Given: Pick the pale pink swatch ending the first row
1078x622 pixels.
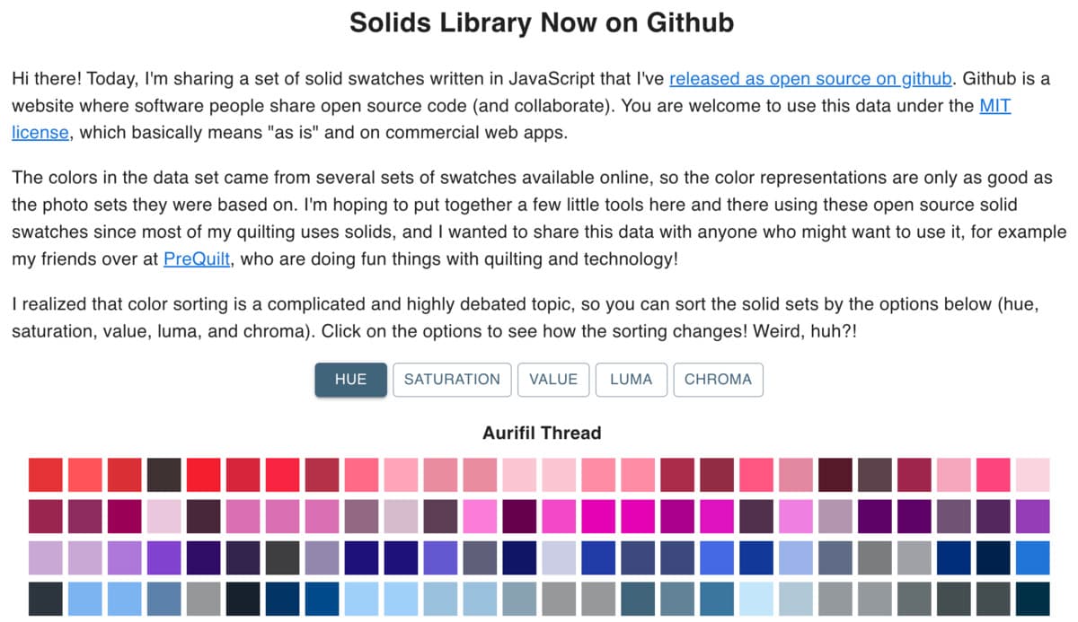Looking at the screenshot, I should pyautogui.click(x=1032, y=474).
